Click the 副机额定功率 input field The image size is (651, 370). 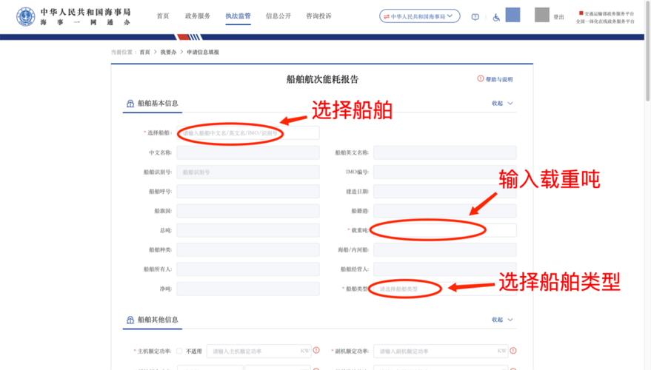(441, 351)
